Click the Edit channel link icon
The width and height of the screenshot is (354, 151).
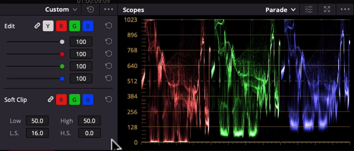[37, 26]
